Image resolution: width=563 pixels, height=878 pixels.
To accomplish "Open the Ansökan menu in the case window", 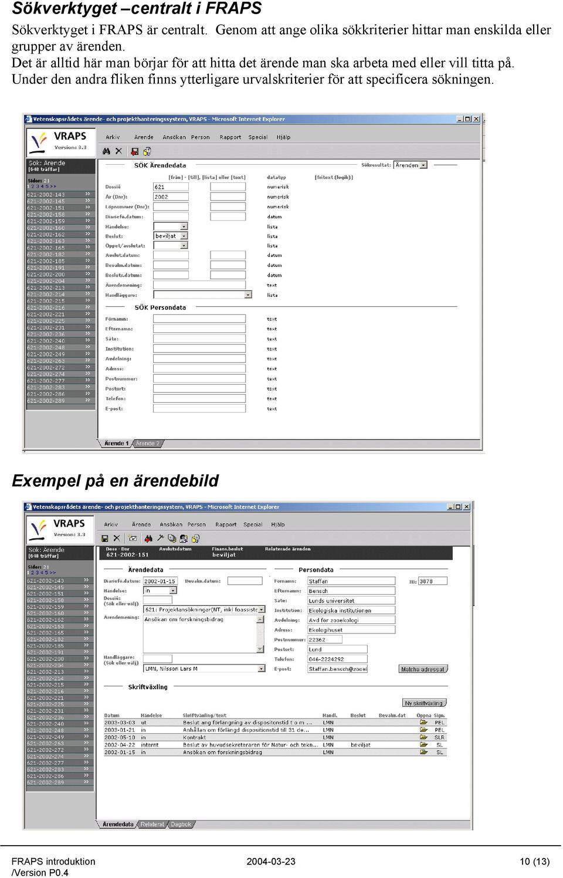I will pos(171,525).
